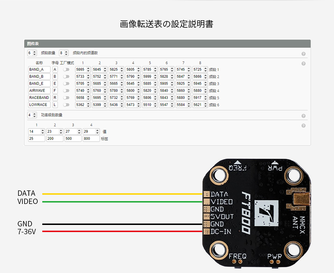
Task: Click help icon beside power level count
Action: (303, 116)
